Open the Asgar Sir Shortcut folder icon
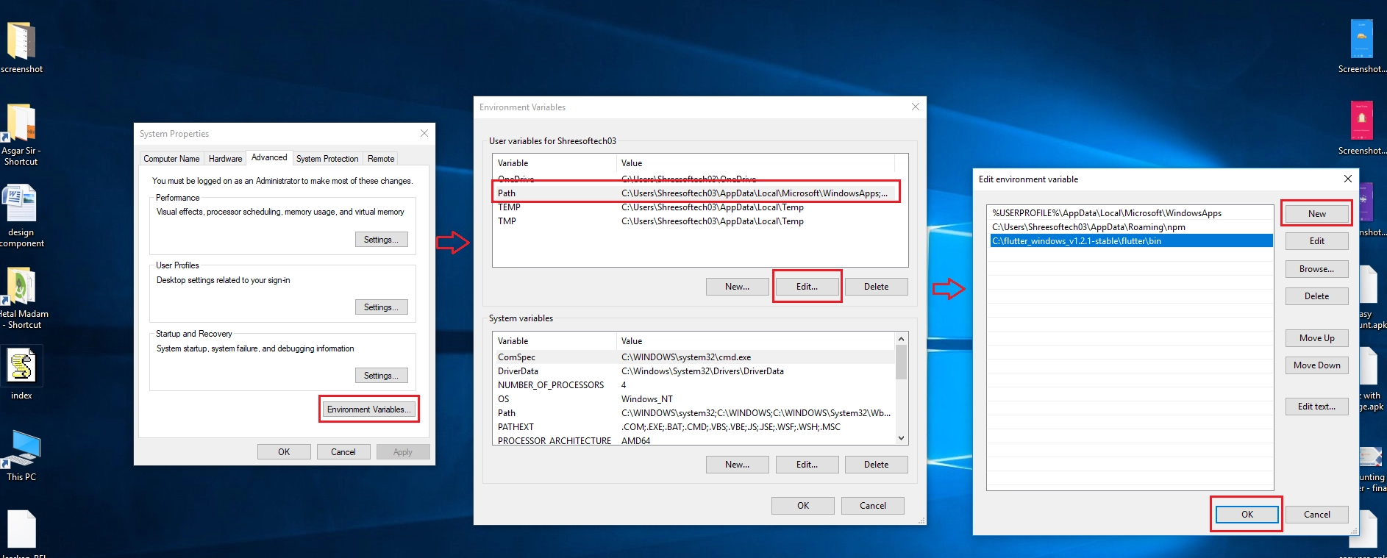 pyautogui.click(x=21, y=123)
